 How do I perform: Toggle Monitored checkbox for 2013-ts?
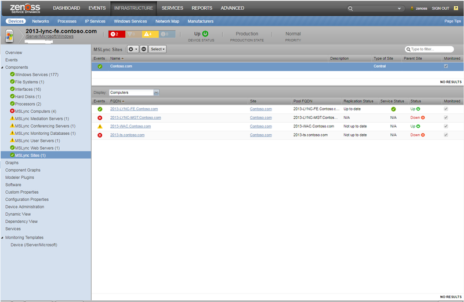pos(446,135)
